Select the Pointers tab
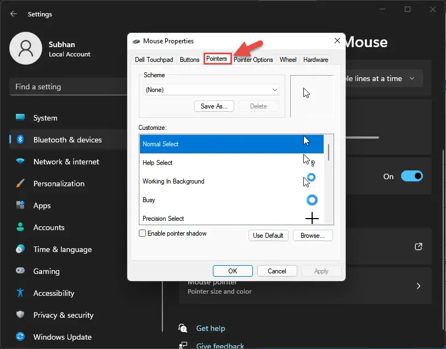The width and height of the screenshot is (446, 349). pyautogui.click(x=217, y=59)
